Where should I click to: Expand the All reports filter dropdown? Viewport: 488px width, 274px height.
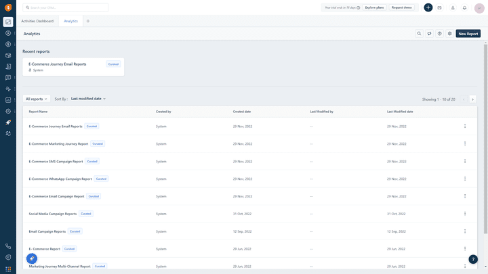[37, 99]
